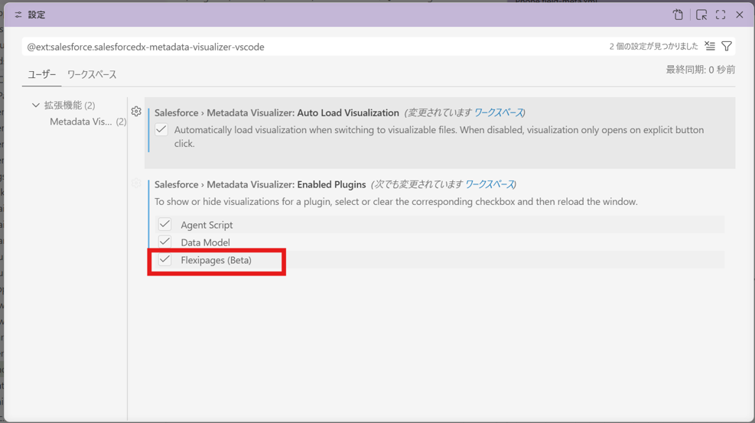
Task: Open gear menu for Auto Load Visualization
Action: 136,112
